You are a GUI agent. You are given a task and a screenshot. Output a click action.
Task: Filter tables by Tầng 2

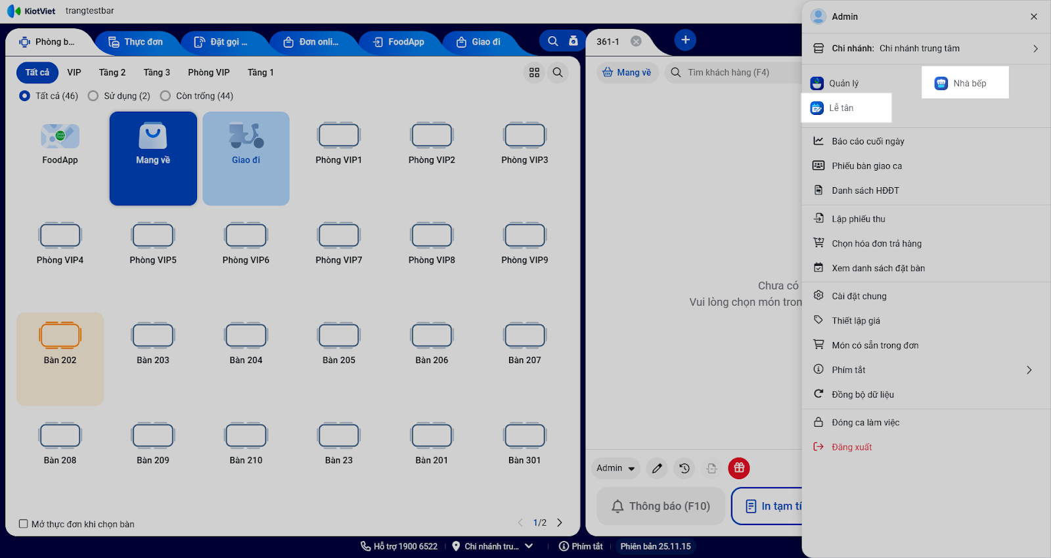(112, 72)
